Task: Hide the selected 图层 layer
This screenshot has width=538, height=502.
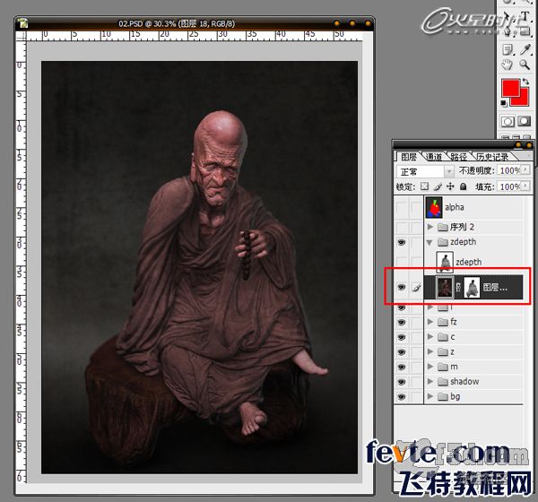Action: [402, 287]
